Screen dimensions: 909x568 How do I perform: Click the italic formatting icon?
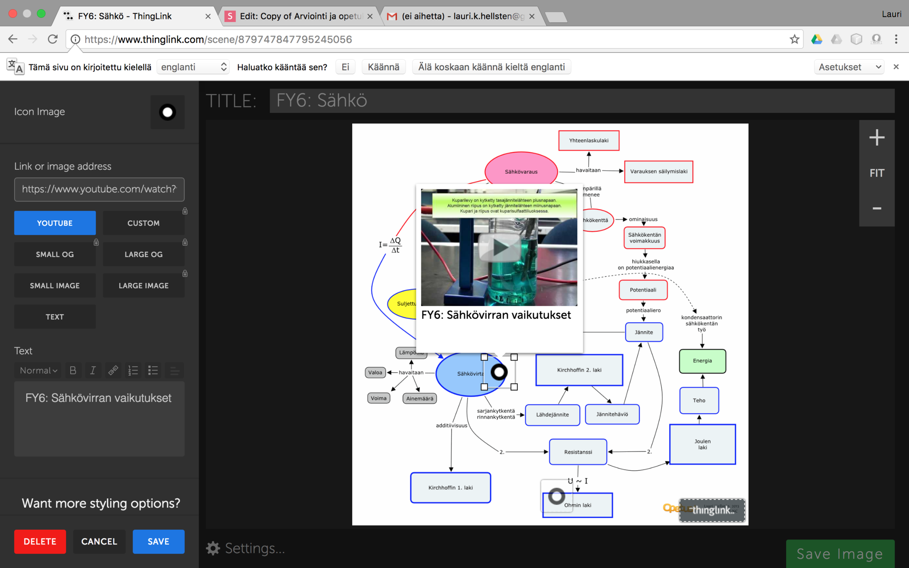click(93, 370)
